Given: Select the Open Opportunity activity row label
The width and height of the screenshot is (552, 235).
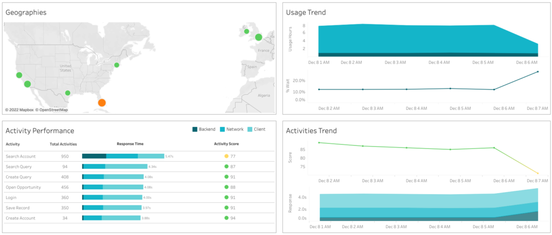Looking at the screenshot, I should (x=23, y=187).
